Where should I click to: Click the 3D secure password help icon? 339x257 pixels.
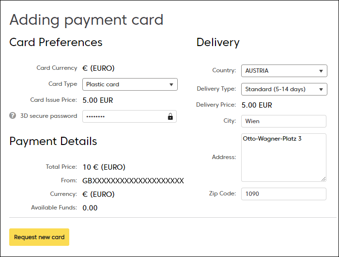click(13, 115)
